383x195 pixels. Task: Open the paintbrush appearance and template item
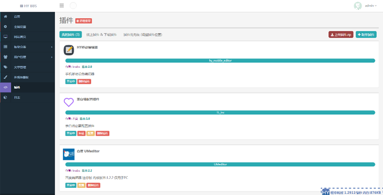click(x=28, y=77)
